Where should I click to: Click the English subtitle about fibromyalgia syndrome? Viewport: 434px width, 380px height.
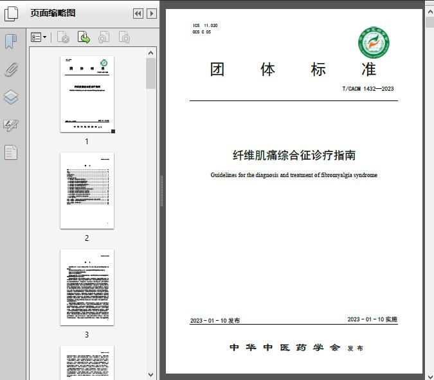(x=294, y=175)
